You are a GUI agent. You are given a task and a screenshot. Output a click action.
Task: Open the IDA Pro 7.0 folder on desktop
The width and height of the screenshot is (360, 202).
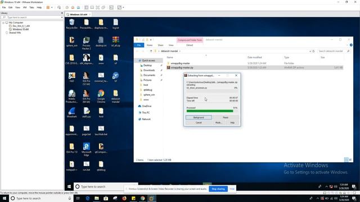[x=71, y=148]
